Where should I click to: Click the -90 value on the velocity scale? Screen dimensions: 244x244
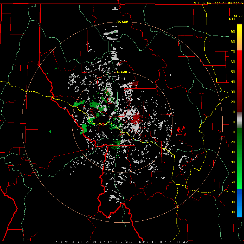pos(232,212)
